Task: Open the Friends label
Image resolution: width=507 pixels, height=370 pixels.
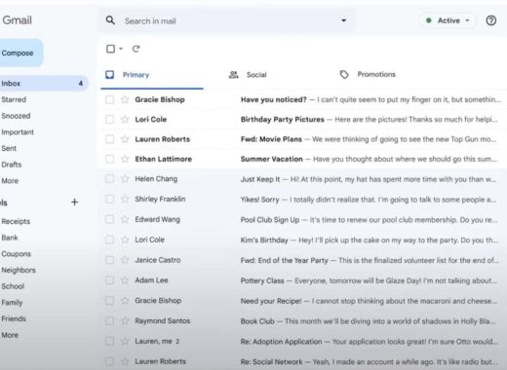Action: click(14, 318)
